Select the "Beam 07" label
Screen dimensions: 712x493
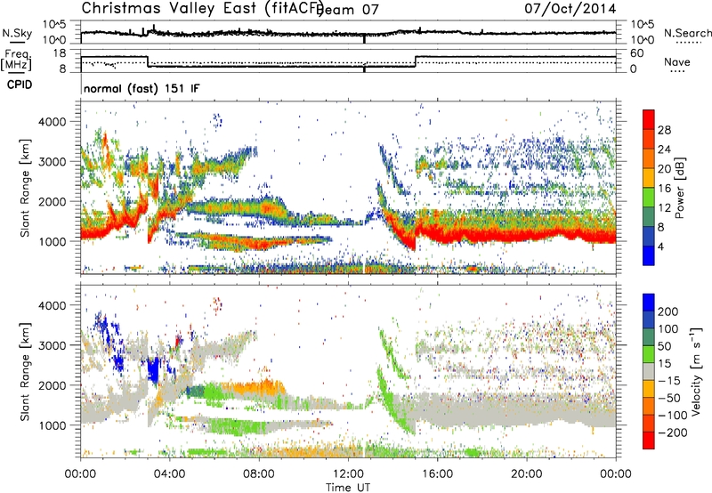pyautogui.click(x=347, y=10)
